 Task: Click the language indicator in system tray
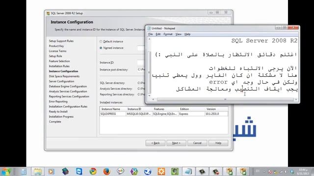pos(258,171)
